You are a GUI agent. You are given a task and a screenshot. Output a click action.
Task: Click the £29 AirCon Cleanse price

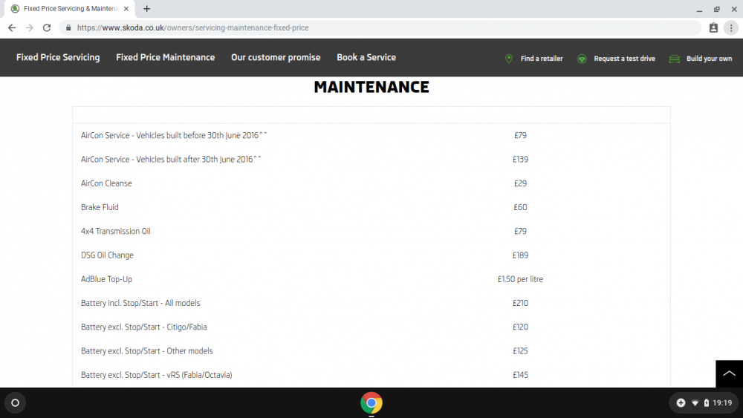[520, 183]
